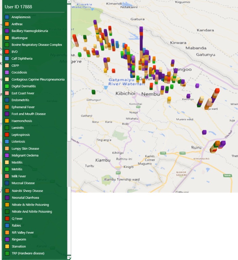The image size is (238, 260).
Task: Click the dark green cube near Githunguri
Action: [93, 92]
